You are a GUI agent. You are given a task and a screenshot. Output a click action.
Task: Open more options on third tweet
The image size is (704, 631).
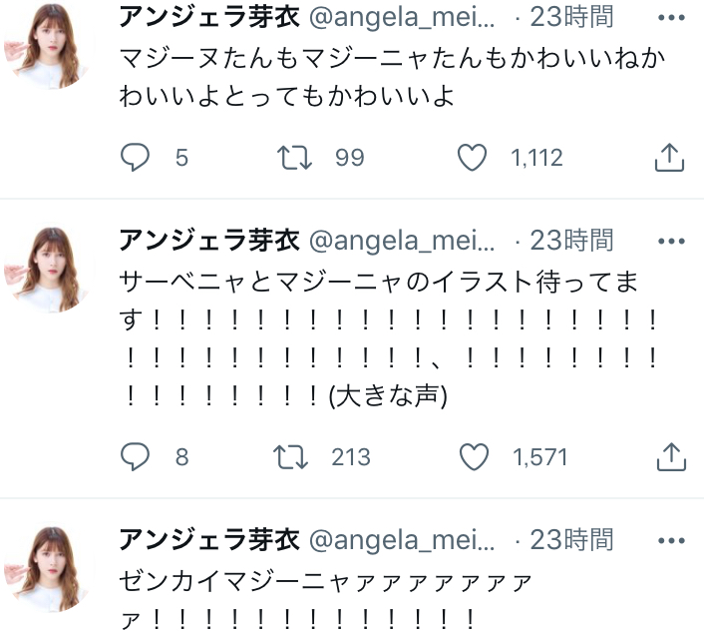tap(671, 540)
